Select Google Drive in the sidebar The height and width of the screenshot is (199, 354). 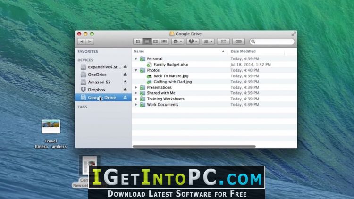[103, 98]
